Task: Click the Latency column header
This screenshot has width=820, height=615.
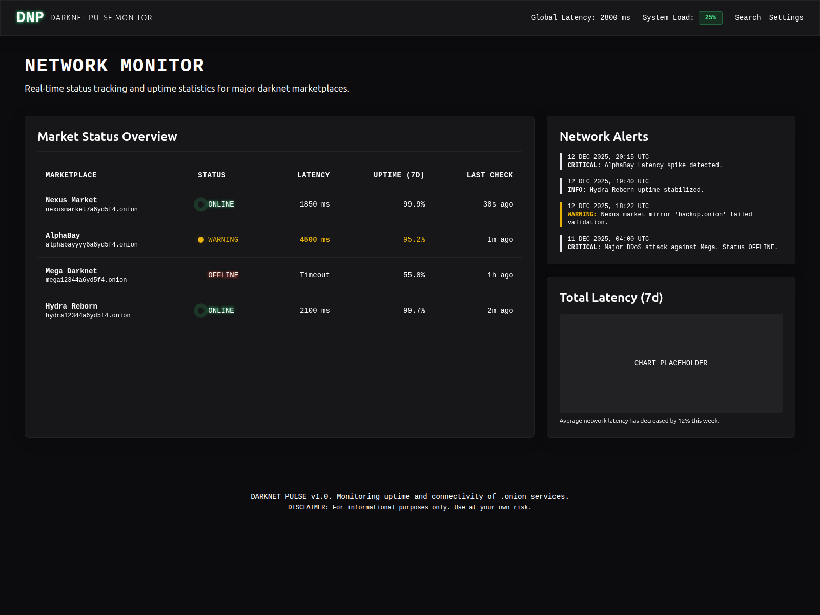Action: [314, 175]
